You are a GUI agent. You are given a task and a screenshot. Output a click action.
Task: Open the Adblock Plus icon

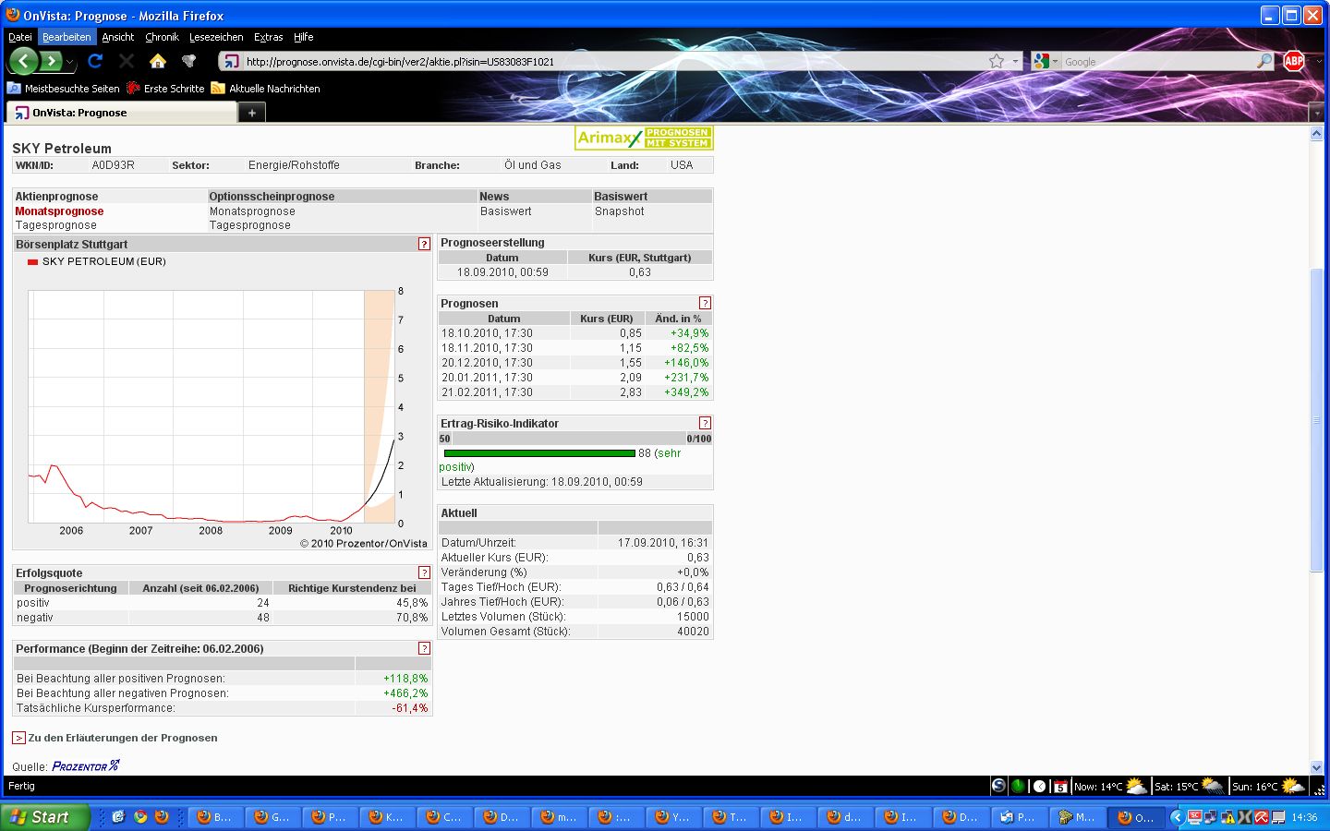(x=1292, y=61)
